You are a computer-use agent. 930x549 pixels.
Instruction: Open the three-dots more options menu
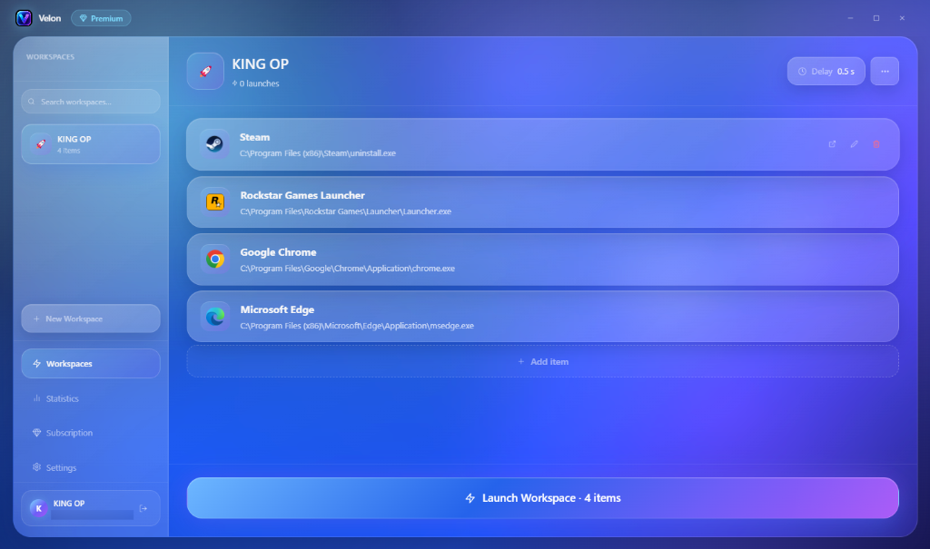885,71
